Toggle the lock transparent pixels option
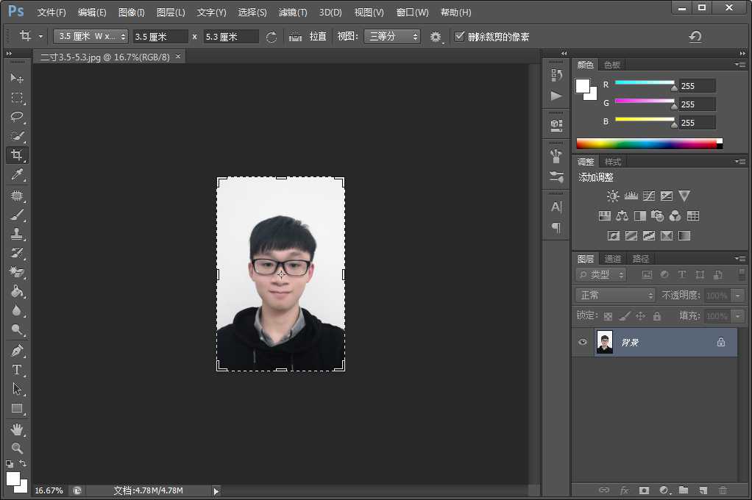 pos(608,316)
